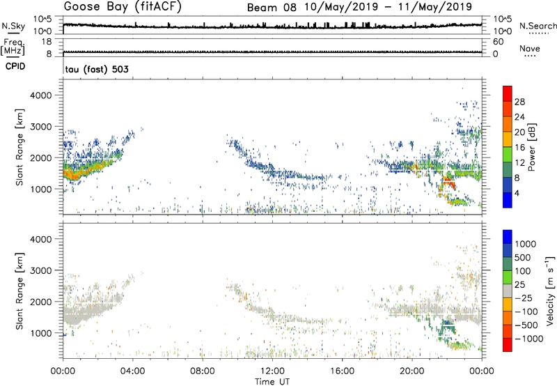Pick the red bottom segment of Velocity colorbar
Viewport: 557px width, 386px height.
pyautogui.click(x=508, y=345)
